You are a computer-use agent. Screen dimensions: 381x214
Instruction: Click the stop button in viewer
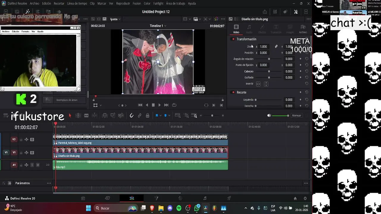point(153,105)
